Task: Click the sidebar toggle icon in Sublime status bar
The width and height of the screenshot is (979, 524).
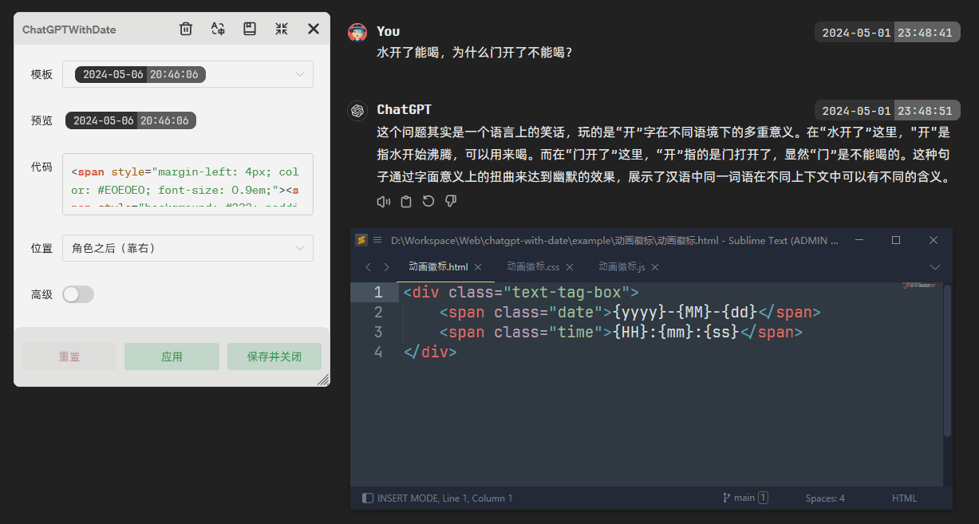Action: [368, 498]
